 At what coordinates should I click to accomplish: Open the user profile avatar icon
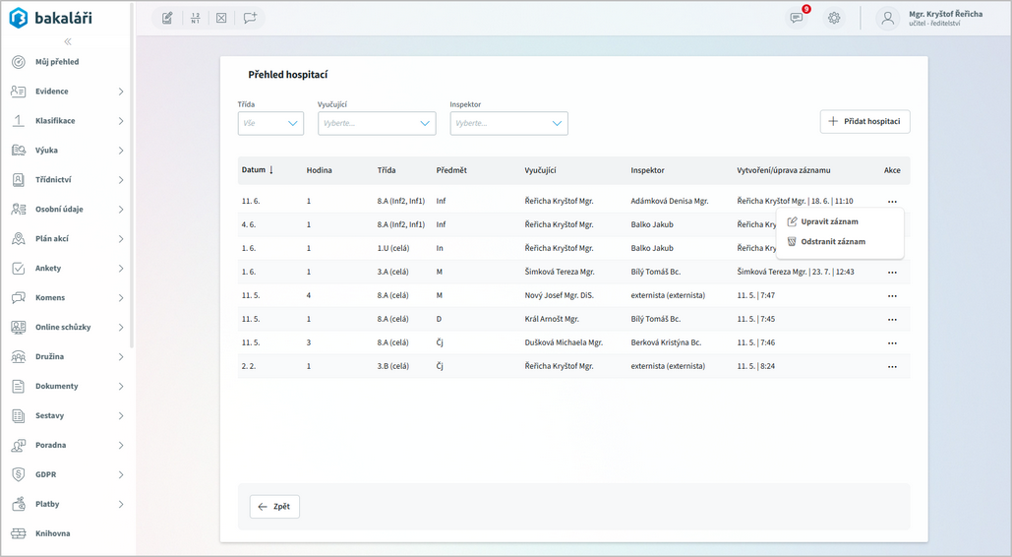coord(888,18)
